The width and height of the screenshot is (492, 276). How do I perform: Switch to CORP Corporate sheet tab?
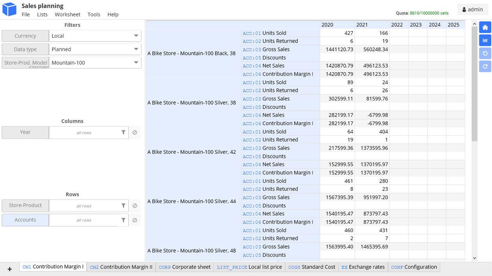184,267
